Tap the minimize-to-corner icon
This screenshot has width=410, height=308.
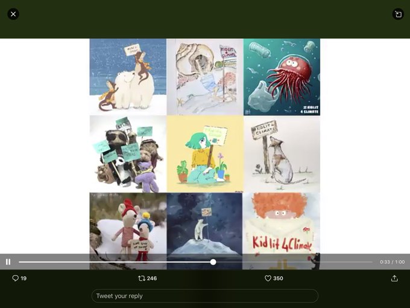[398, 14]
